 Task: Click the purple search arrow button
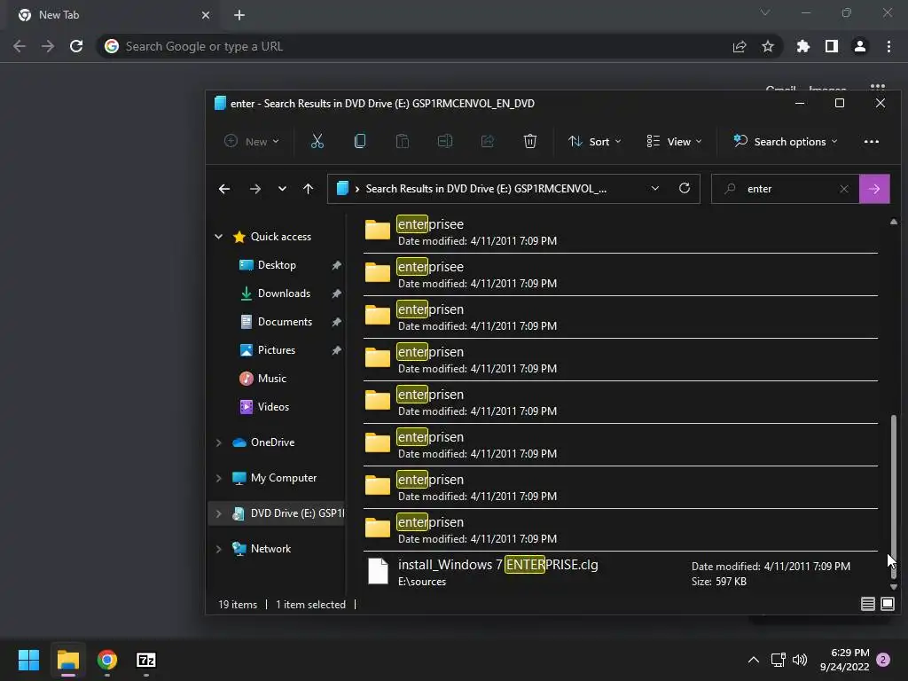[x=874, y=189]
